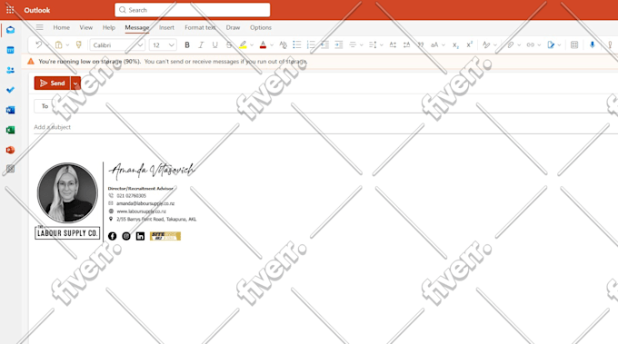Image resolution: width=618 pixels, height=344 pixels.
Task: Toggle subscript formatting
Action: click(x=455, y=44)
